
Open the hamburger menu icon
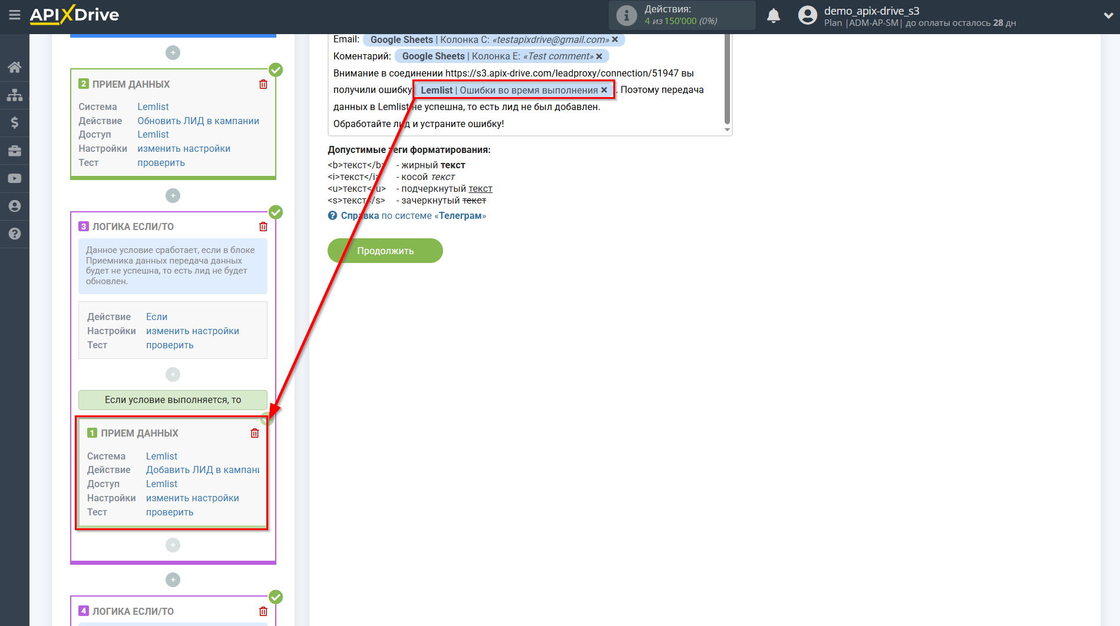click(15, 15)
